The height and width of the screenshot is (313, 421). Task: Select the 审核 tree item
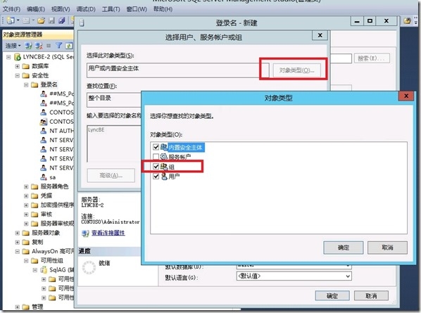coord(46,215)
